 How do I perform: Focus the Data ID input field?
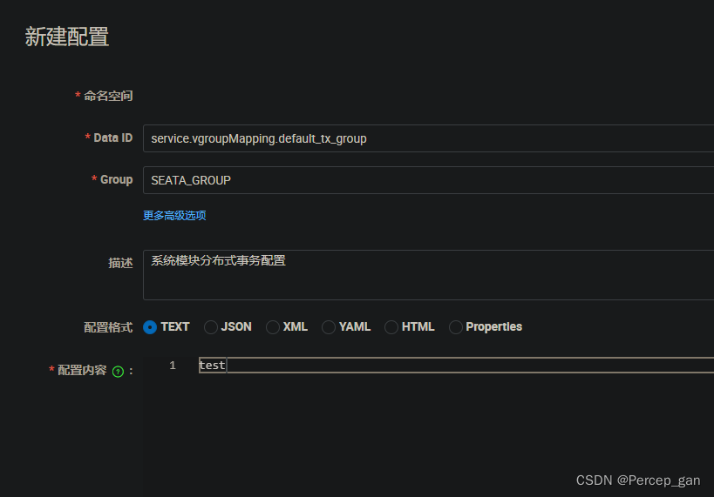[x=429, y=138]
